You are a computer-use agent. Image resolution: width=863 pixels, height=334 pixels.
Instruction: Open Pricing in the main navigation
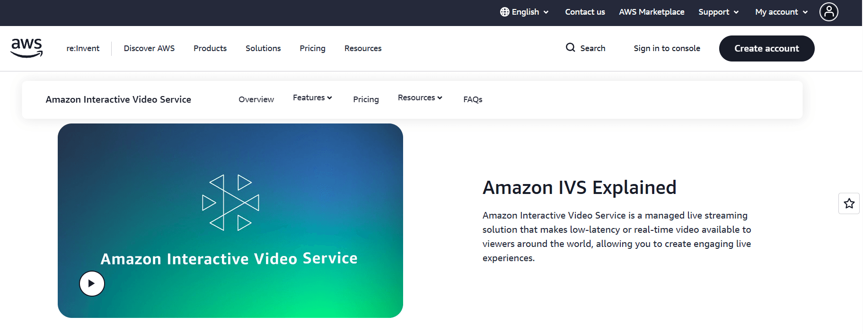(x=312, y=48)
